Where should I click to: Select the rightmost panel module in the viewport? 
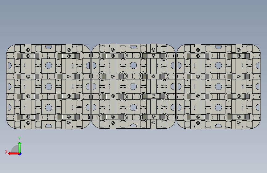coord(218,86)
